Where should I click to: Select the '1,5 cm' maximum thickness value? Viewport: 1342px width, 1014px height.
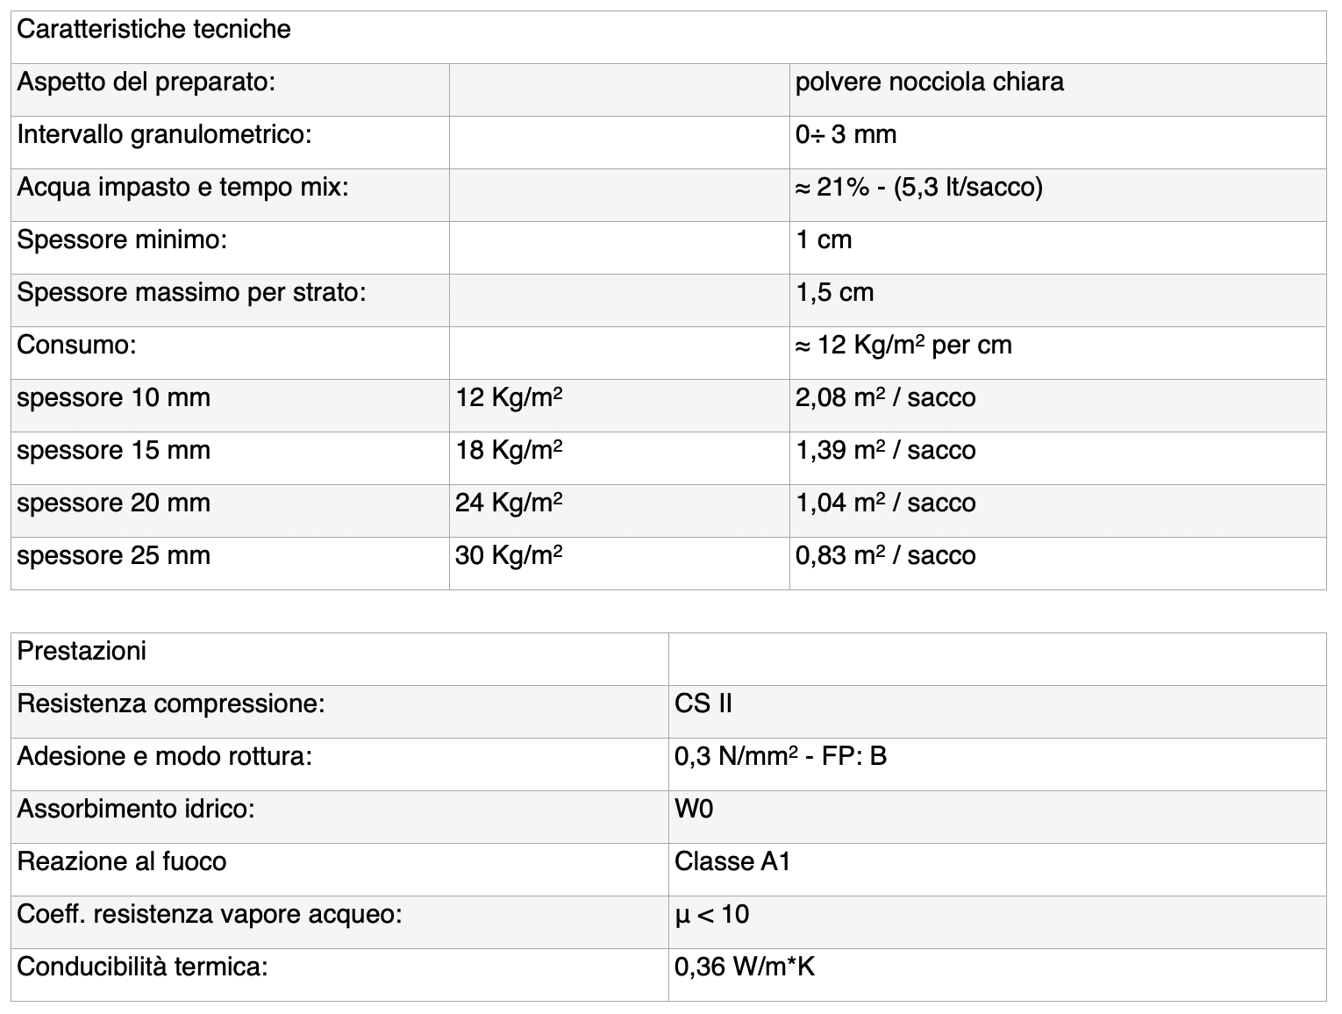coord(834,293)
